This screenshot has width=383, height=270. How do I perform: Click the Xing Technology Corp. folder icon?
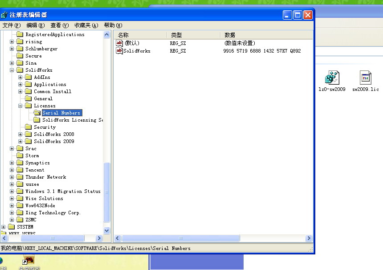[x=20, y=213]
